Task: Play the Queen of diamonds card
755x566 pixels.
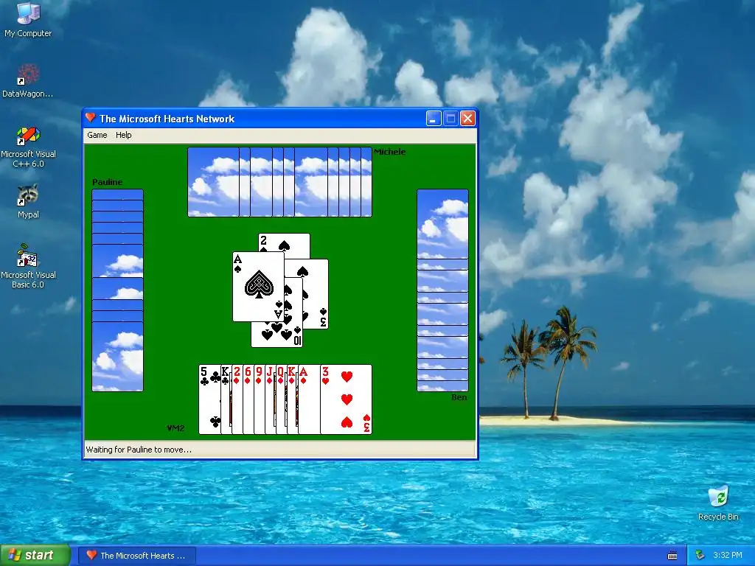Action: coord(282,399)
